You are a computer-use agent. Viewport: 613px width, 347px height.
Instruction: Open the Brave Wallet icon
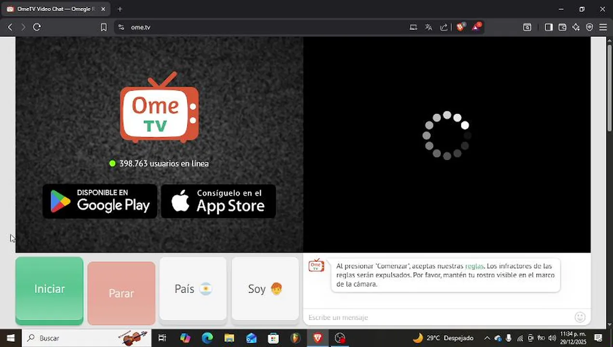pos(562,27)
